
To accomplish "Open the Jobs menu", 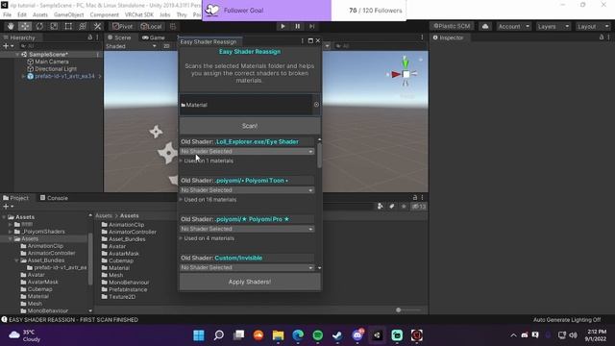I will point(164,14).
